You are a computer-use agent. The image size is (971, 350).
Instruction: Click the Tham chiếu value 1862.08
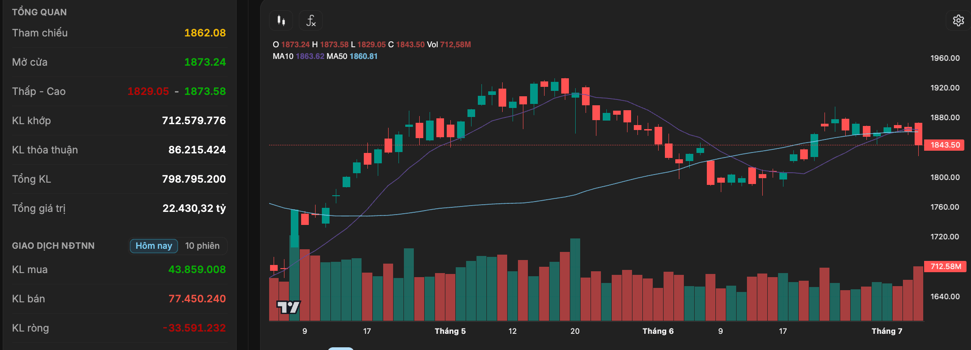205,33
